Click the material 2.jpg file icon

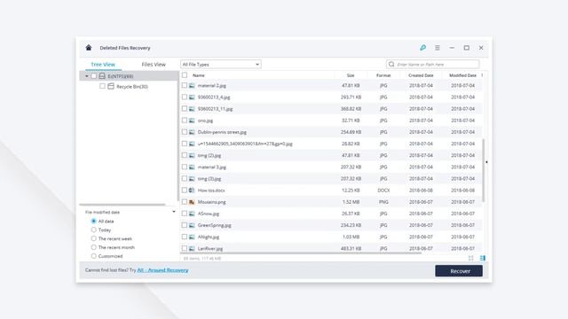[192, 85]
